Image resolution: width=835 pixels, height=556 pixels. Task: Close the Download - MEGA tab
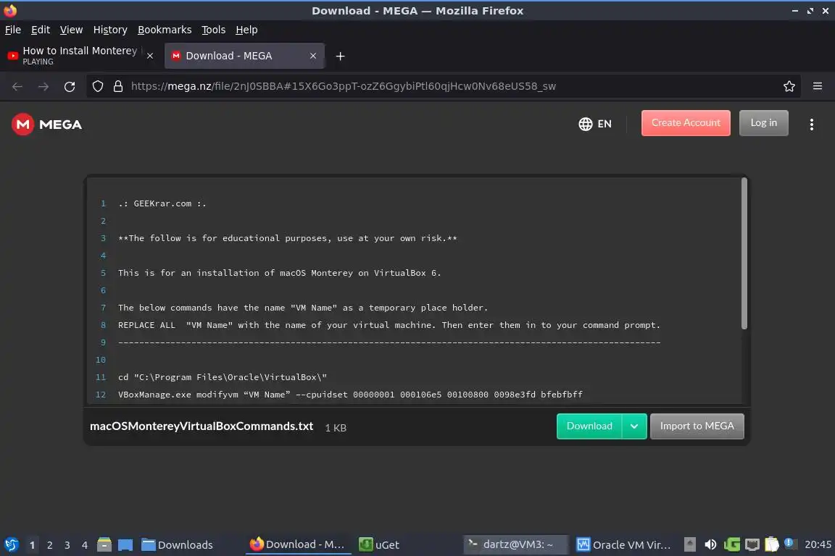pyautogui.click(x=313, y=56)
